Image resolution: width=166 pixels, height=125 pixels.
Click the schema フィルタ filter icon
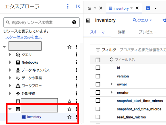98,50
